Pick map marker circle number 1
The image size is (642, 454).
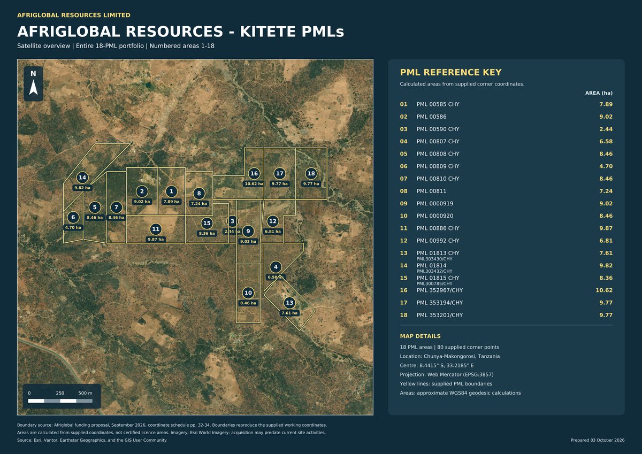coord(171,191)
